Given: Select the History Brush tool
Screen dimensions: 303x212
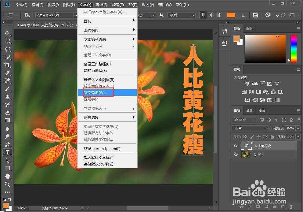Looking at the screenshot, I should coord(7,105).
